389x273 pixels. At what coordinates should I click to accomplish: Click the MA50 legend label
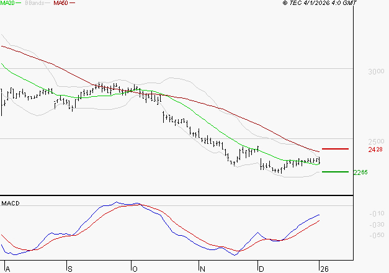(61, 3)
